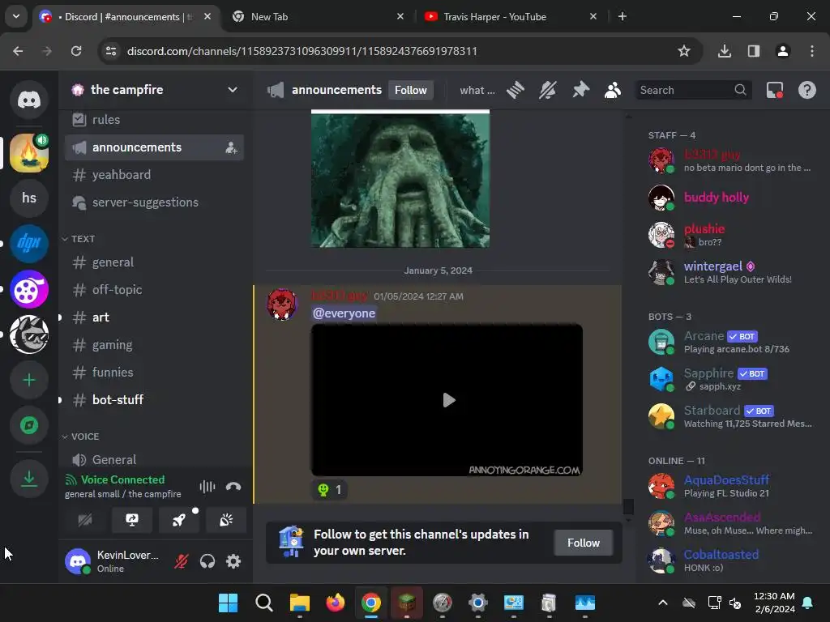Select the campfire server icon
830x622 pixels.
29,153
